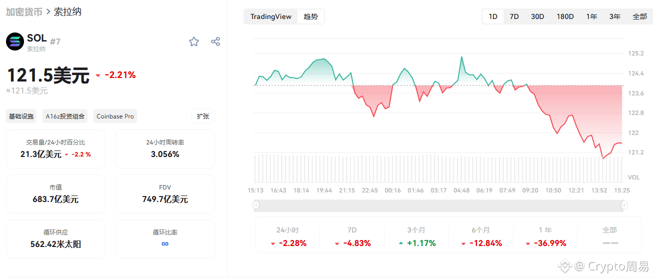Screen dimensions: 653x279
Task: Click the 3年 time range
Action: tap(615, 16)
